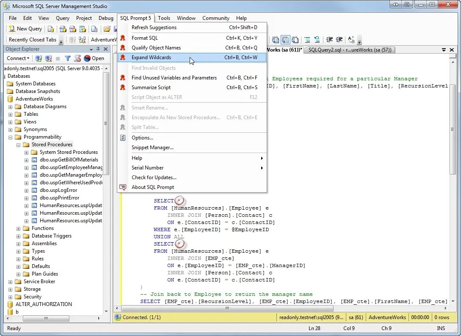Select Format SQL from the menu
Viewport: 461px width, 336px height.
pyautogui.click(x=192, y=38)
